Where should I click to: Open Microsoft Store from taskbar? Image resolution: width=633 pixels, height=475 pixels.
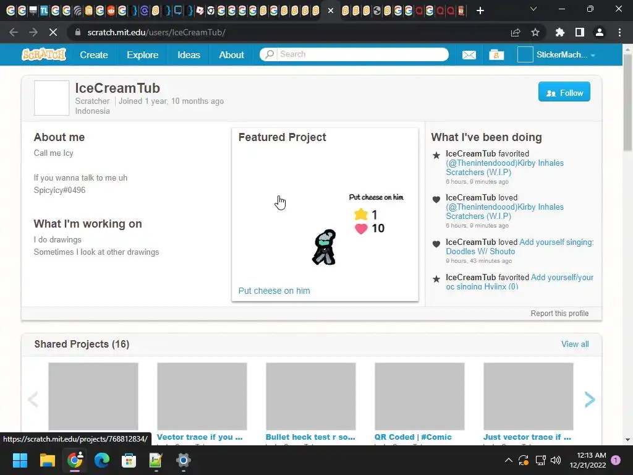click(x=129, y=460)
